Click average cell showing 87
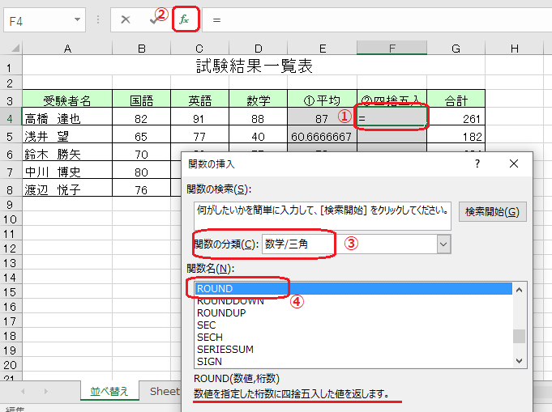This screenshot has width=552, height=412. pyautogui.click(x=322, y=118)
